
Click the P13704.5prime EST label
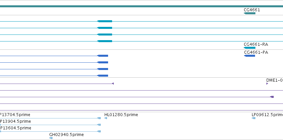[x=15, y=115]
